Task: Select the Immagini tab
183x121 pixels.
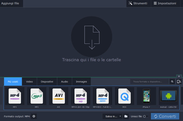Action: (x=81, y=82)
